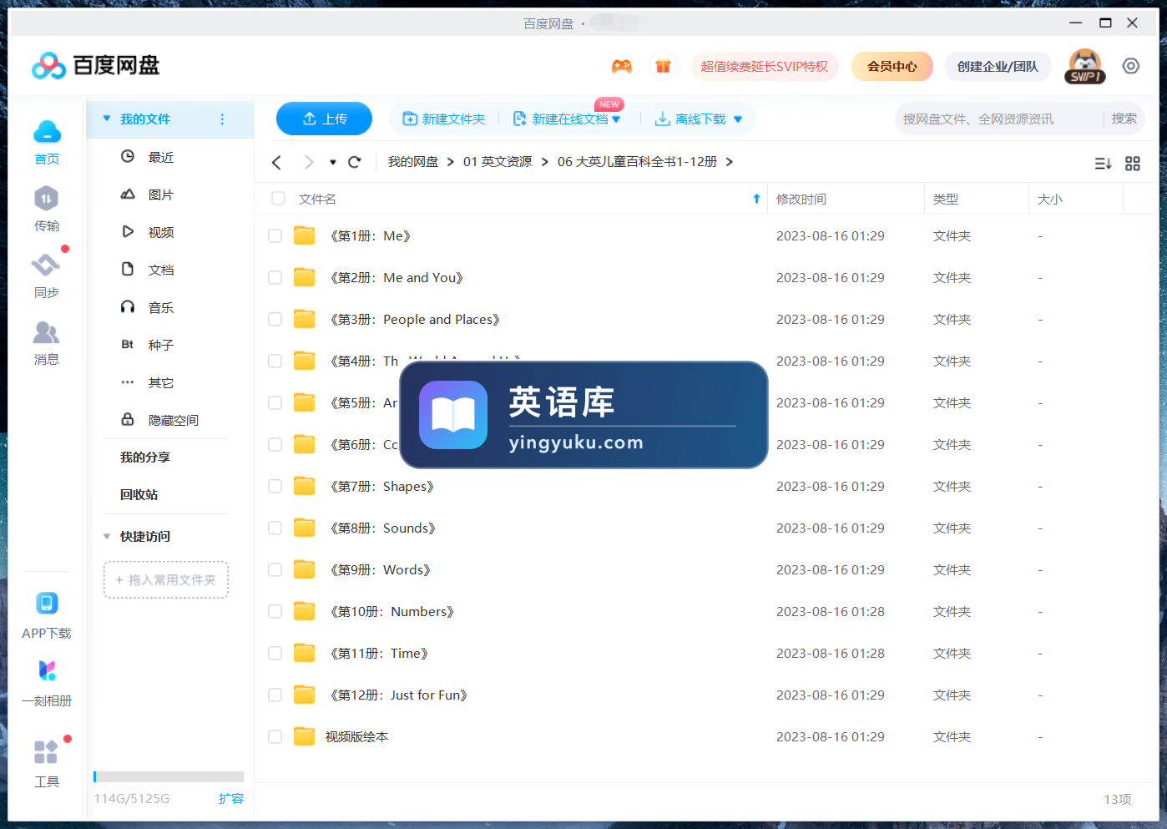Viewport: 1167px width, 829px height.
Task: Click the 搜索 search button
Action: (1124, 119)
